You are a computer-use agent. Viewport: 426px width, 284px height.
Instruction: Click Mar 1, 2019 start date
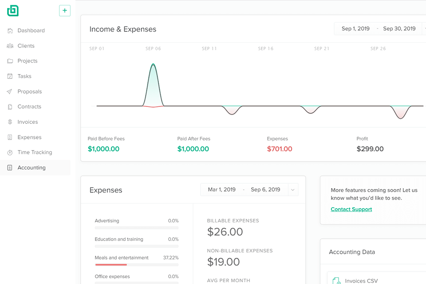[222, 189]
